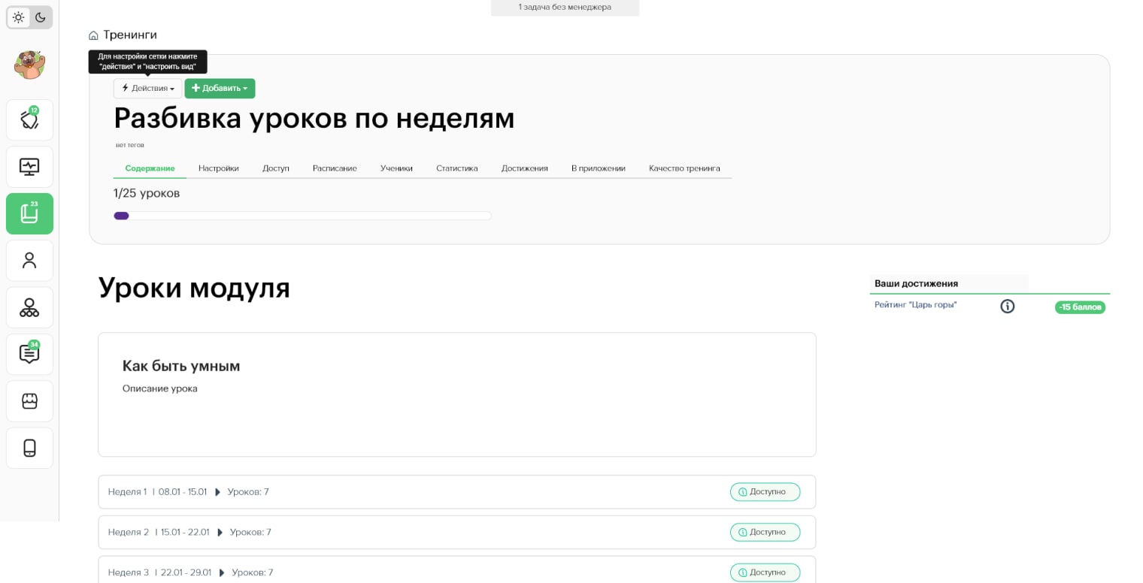The width and height of the screenshot is (1143, 583).
Task: Select the green book icon with badge 23
Action: (29, 213)
